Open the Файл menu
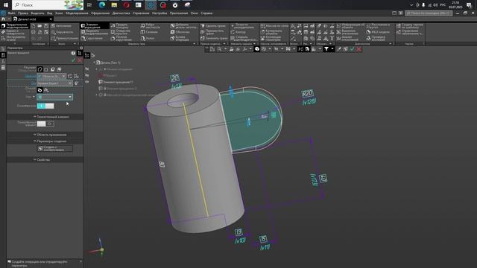The image size is (477, 268). pos(12,13)
